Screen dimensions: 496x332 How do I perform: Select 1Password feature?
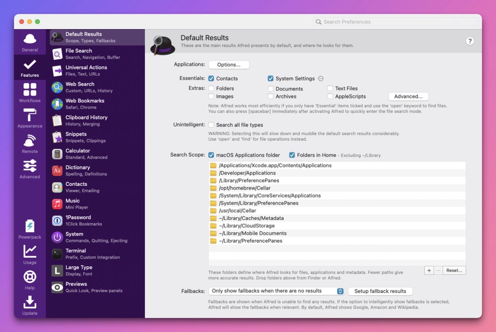(x=97, y=221)
